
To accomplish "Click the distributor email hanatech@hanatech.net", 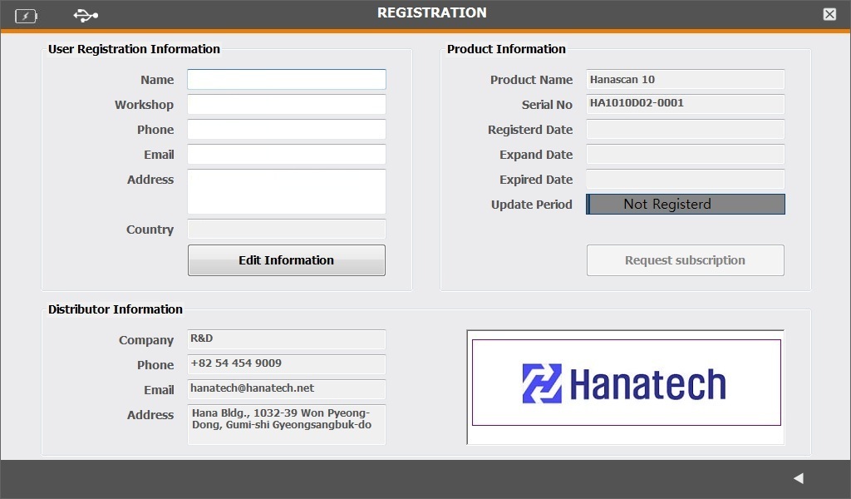I will click(287, 389).
